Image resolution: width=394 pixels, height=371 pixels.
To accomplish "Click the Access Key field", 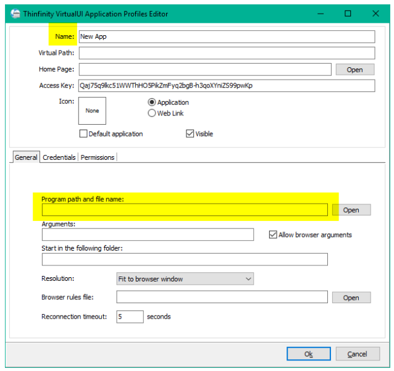I will [x=227, y=86].
